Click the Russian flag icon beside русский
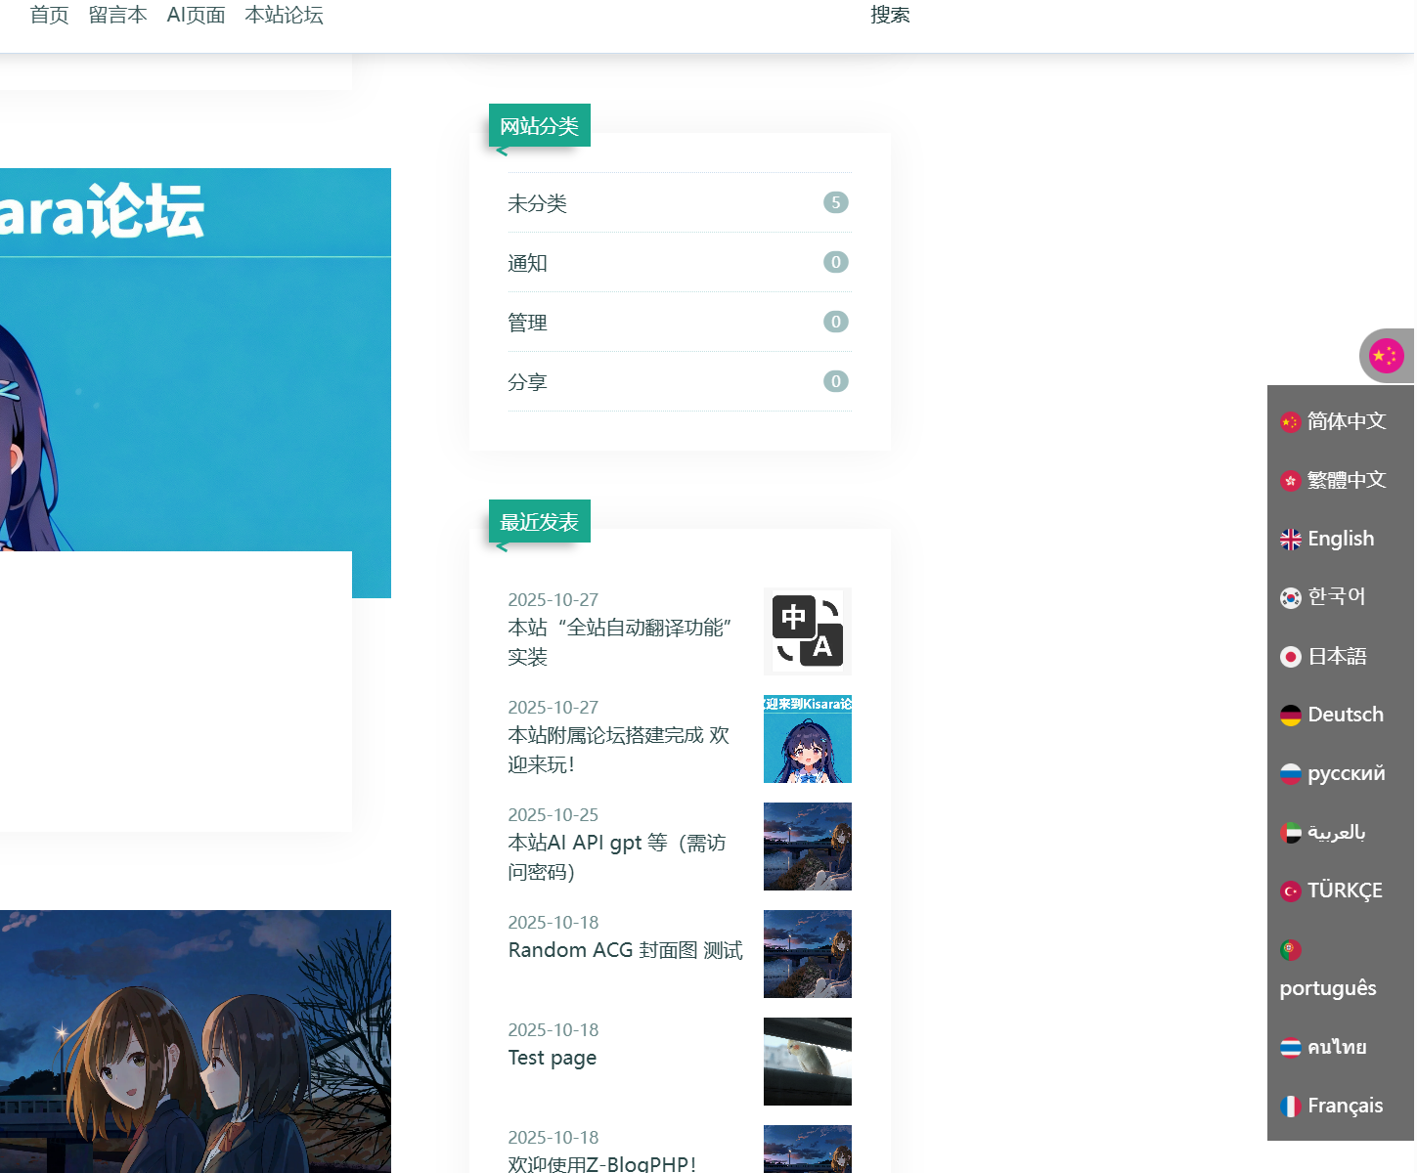This screenshot has height=1173, width=1417. (1290, 774)
